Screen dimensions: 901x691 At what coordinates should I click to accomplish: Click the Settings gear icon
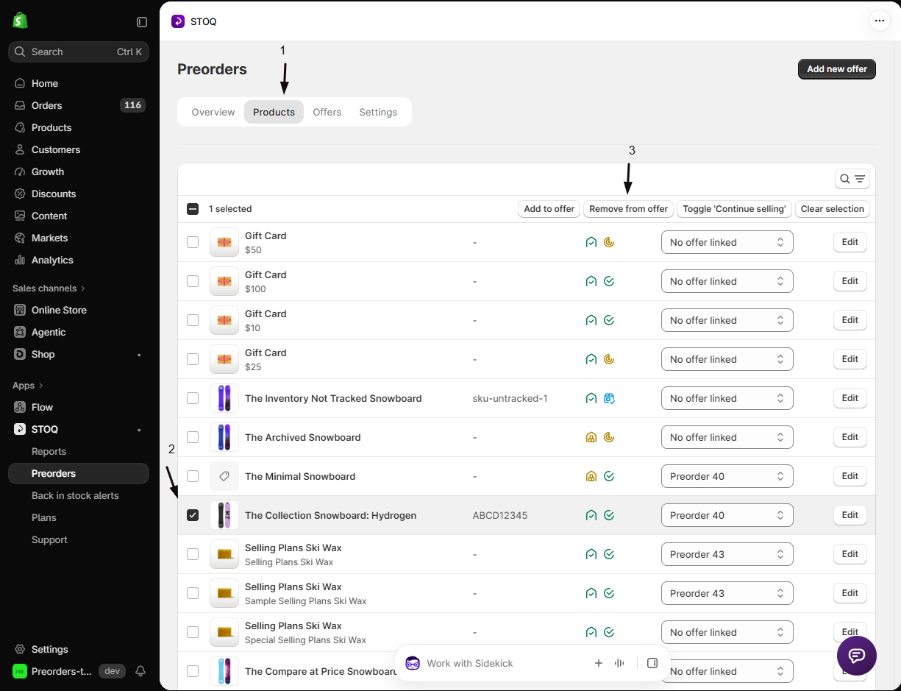[20, 649]
